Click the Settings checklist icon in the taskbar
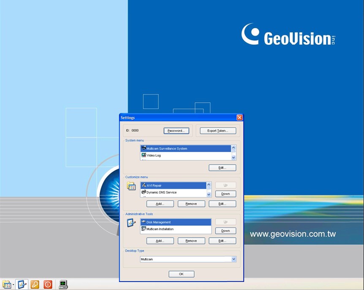 point(22,285)
